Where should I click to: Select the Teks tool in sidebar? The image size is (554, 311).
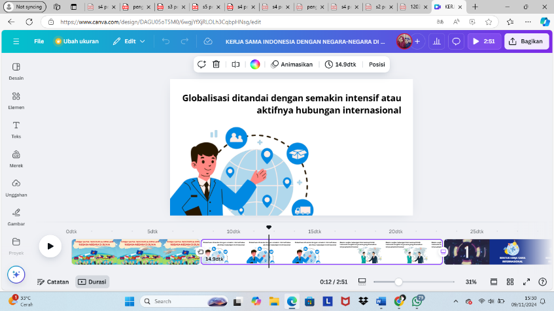(x=16, y=129)
